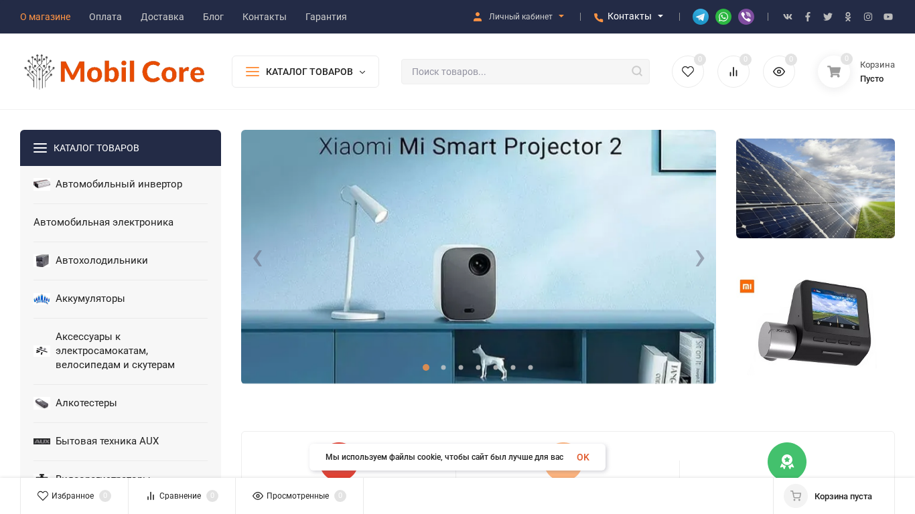
Task: Open the Контакты top navigation link
Action: pos(265,17)
